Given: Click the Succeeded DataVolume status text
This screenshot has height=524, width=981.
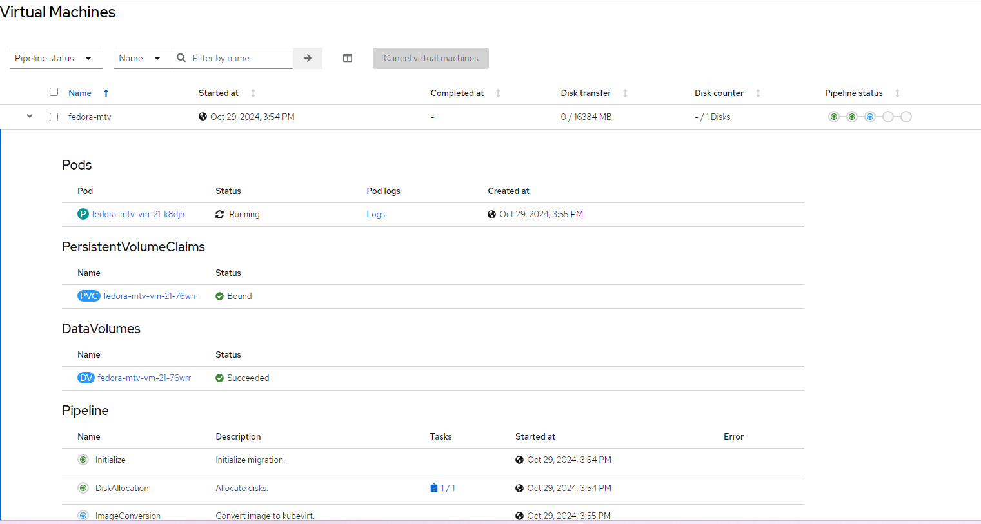Looking at the screenshot, I should [248, 378].
